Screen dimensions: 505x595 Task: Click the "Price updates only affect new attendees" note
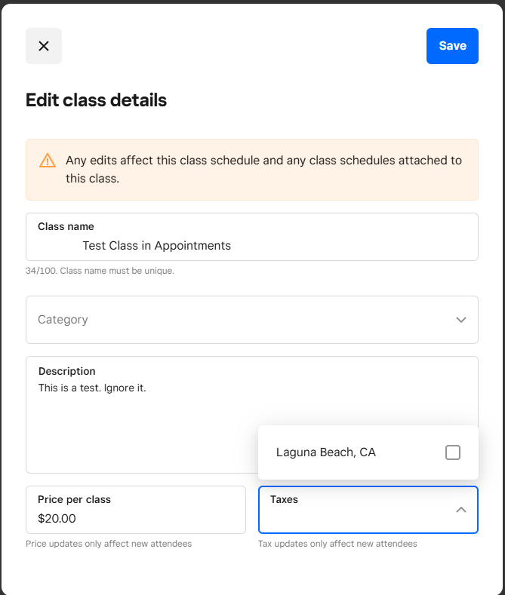coord(109,544)
